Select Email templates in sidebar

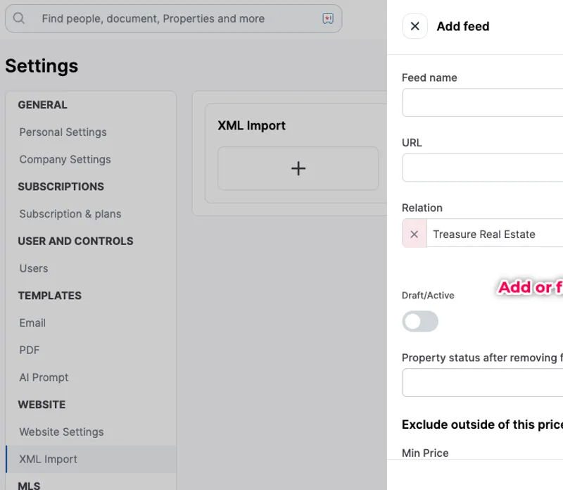point(32,323)
